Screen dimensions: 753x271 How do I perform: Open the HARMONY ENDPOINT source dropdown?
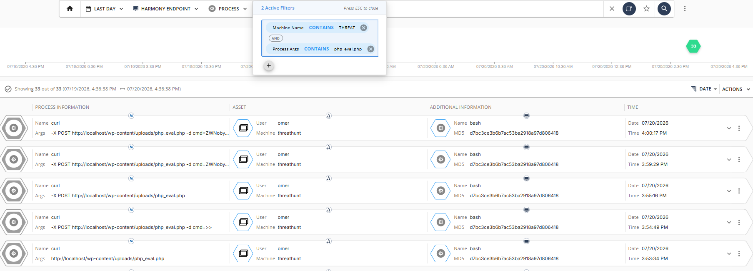tap(165, 8)
